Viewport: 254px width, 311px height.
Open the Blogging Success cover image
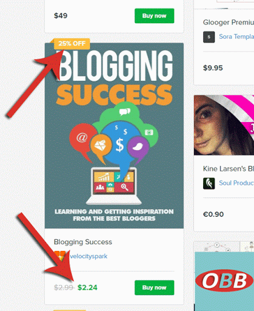(x=114, y=135)
